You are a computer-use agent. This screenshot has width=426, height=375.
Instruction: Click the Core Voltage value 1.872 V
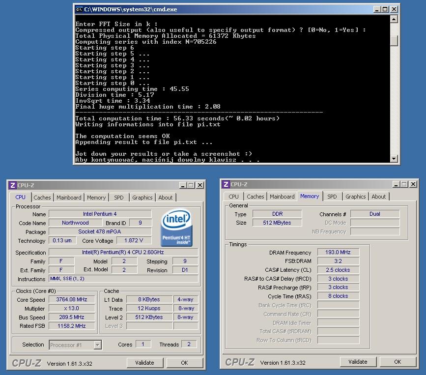[x=134, y=240]
